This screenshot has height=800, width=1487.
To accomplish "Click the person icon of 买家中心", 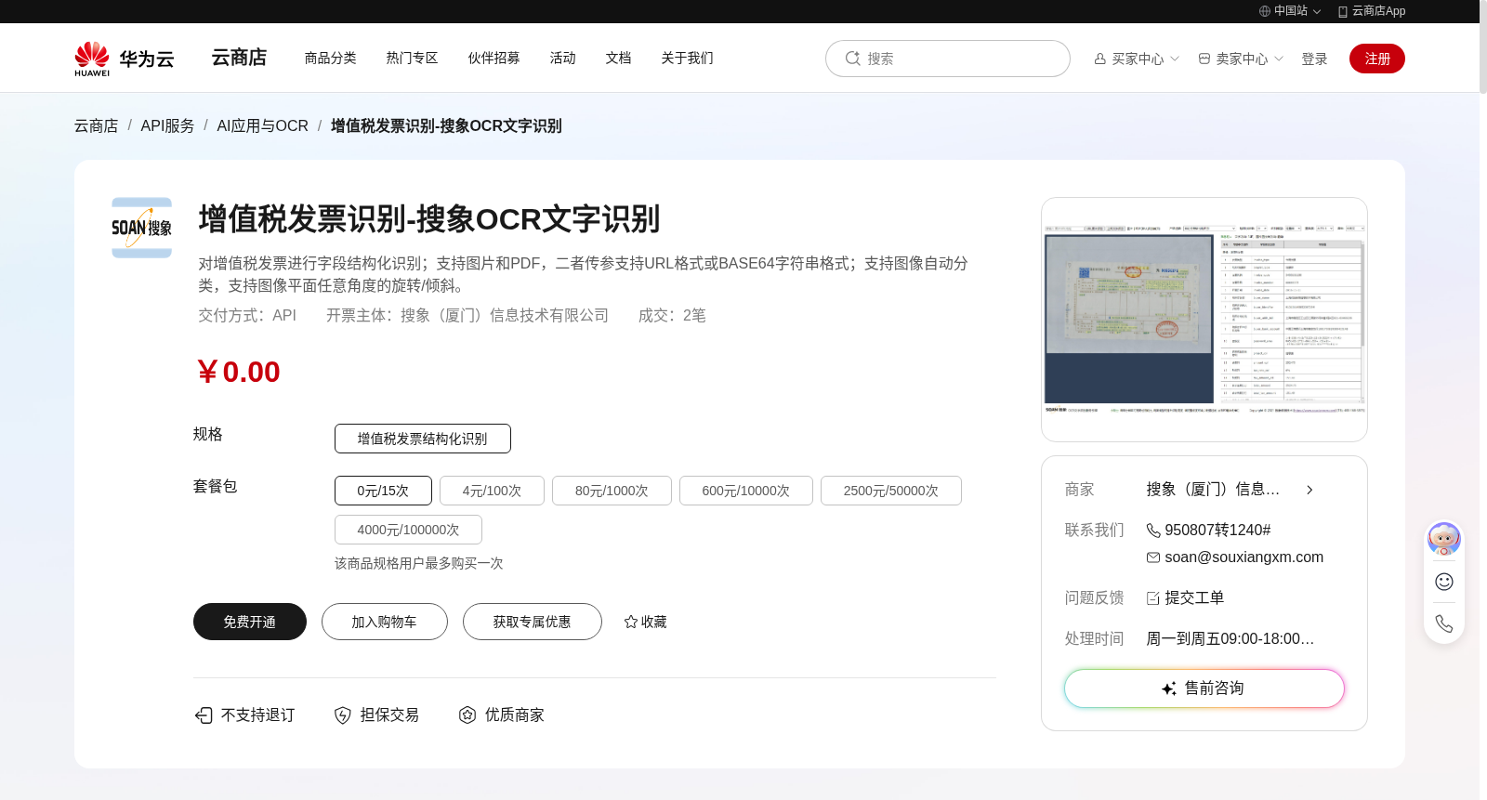I will [1100, 59].
